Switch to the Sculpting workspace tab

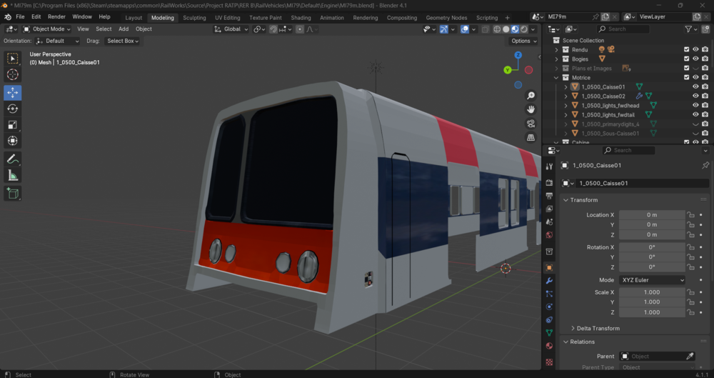[x=194, y=18]
